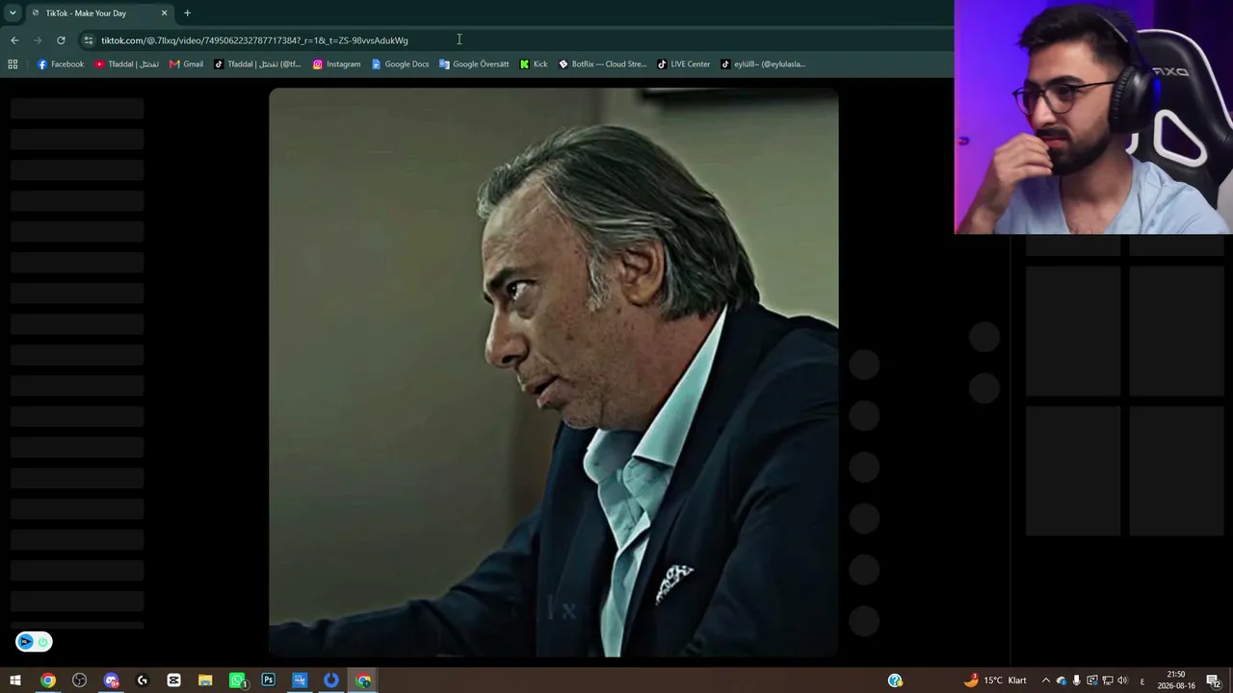
Task: Click the TikTok video player
Action: (x=554, y=372)
